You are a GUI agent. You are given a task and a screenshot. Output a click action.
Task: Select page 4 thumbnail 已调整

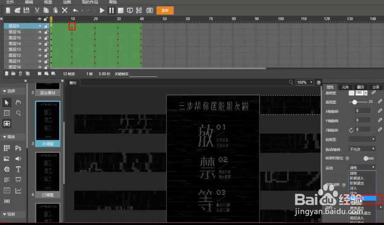pyautogui.click(x=48, y=175)
